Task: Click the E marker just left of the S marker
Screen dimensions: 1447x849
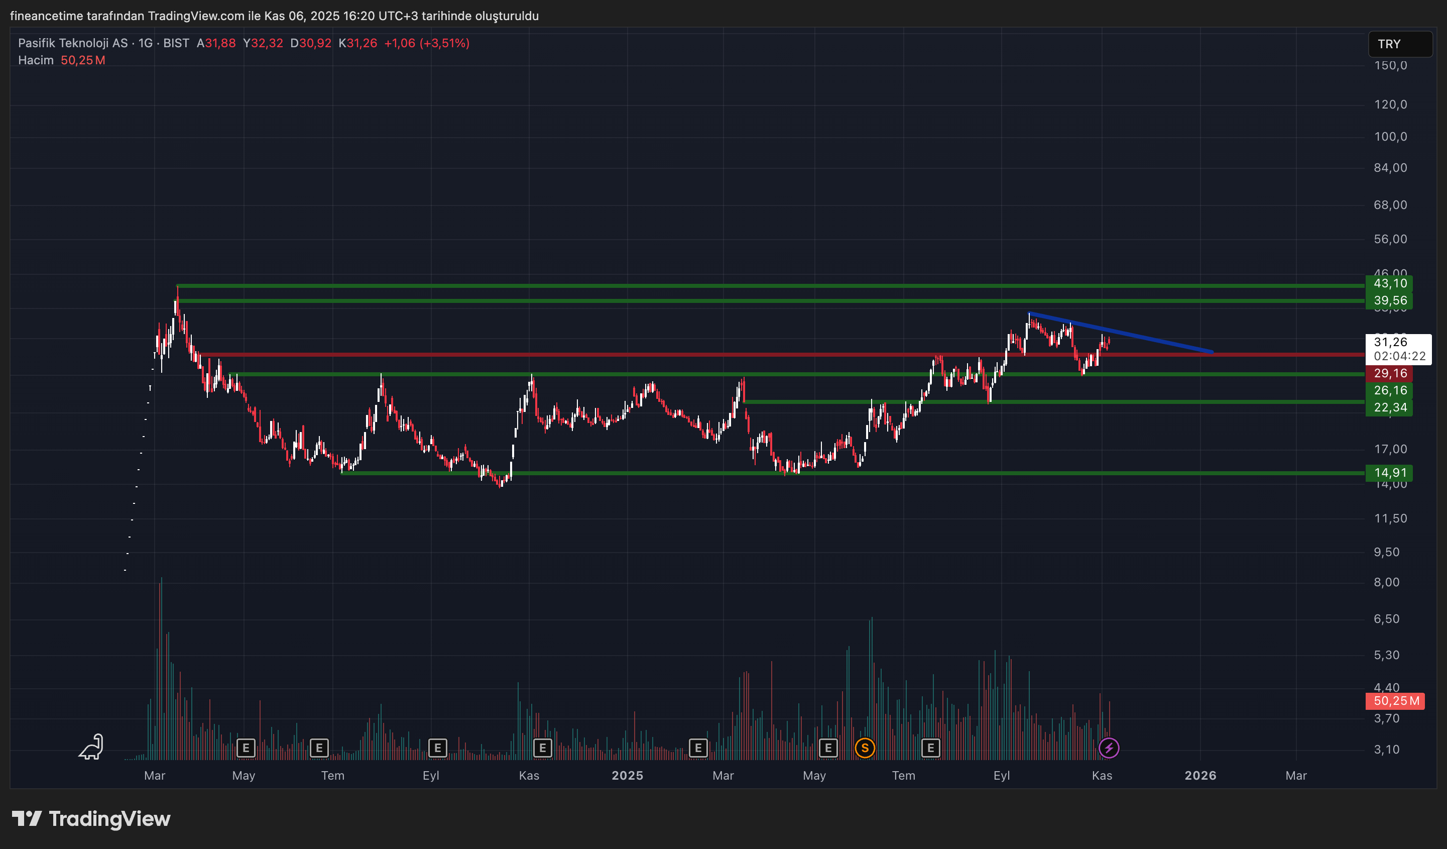Action: click(x=827, y=748)
